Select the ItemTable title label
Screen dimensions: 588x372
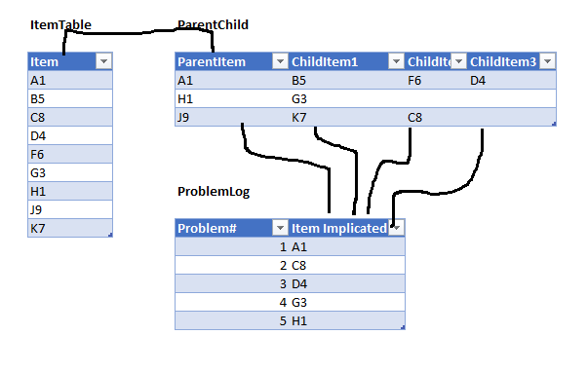point(60,24)
